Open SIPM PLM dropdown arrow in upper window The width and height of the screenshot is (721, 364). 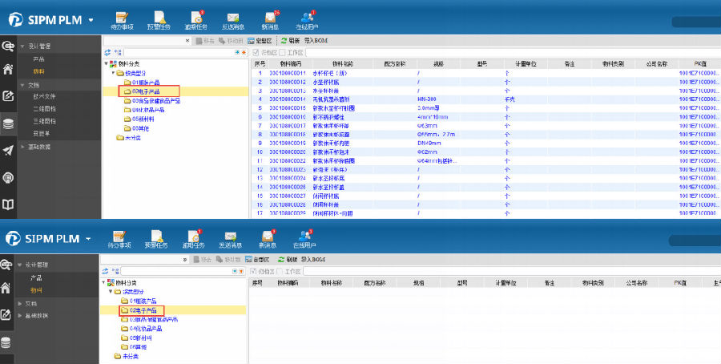[x=91, y=19]
